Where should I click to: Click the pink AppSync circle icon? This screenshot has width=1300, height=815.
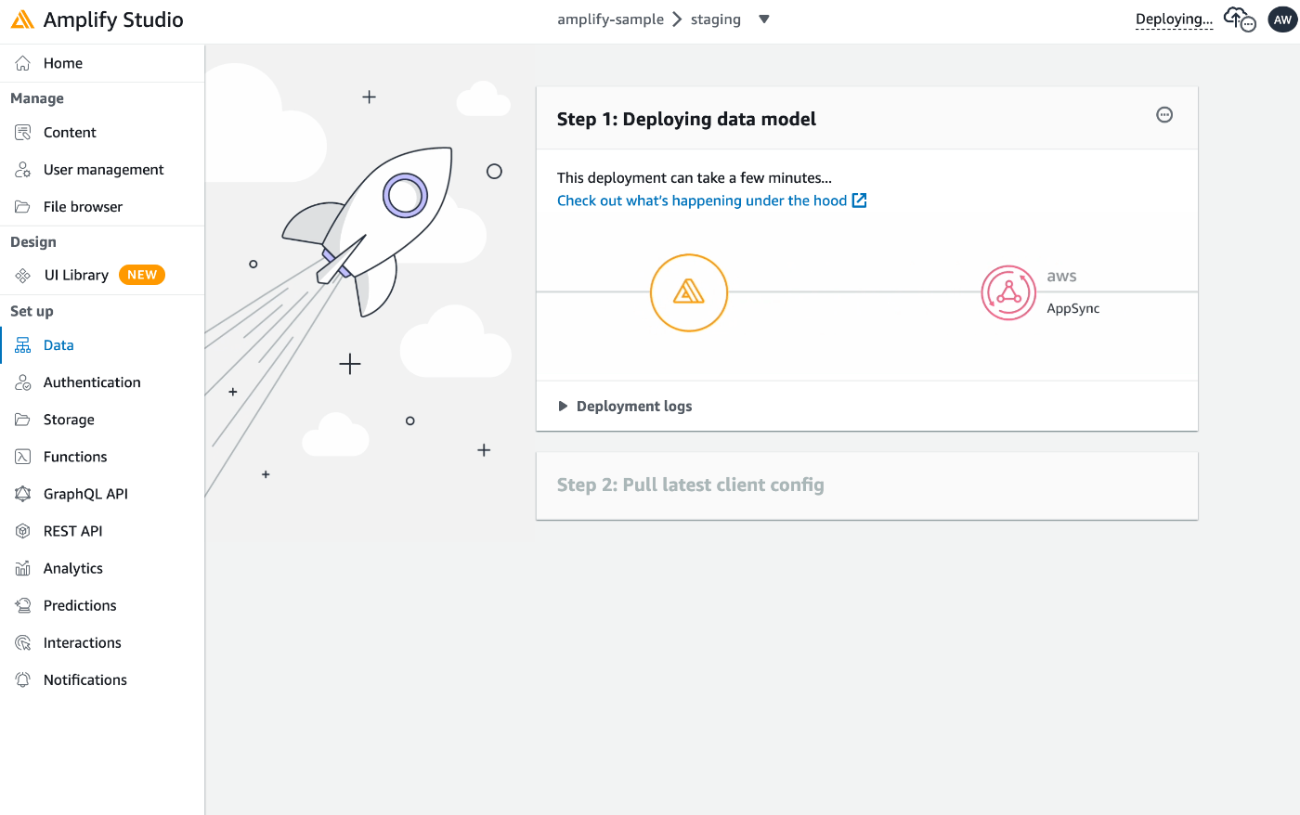(x=1008, y=292)
